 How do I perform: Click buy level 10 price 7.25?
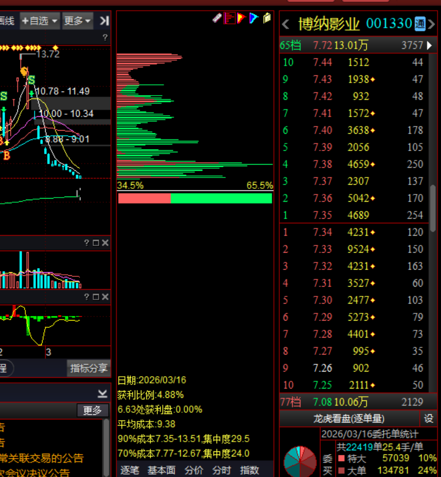click(x=322, y=385)
